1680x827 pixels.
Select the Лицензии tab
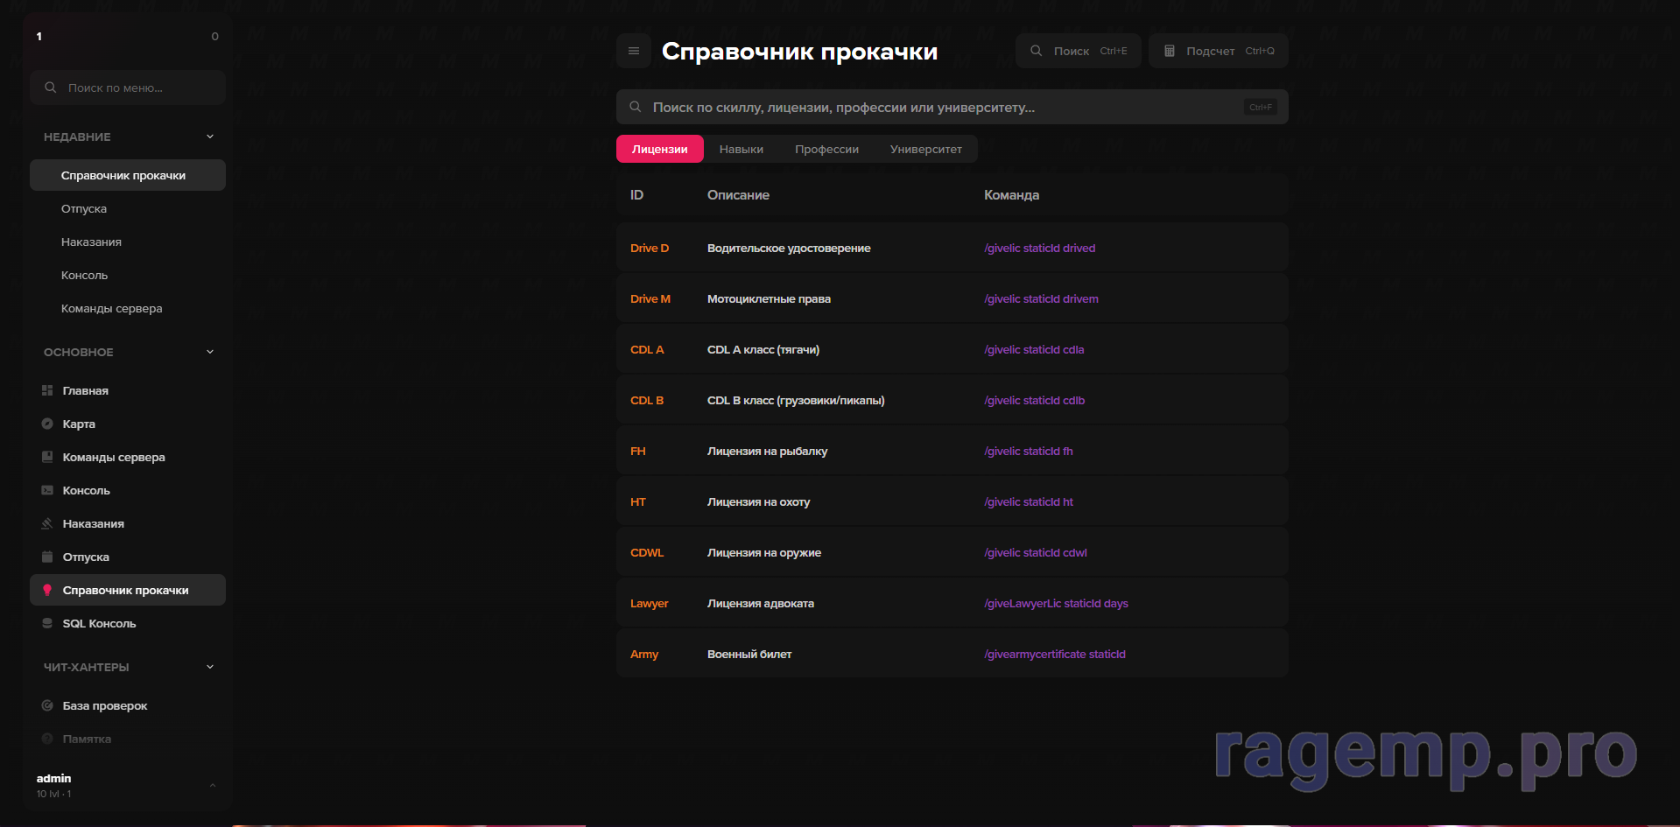(660, 149)
